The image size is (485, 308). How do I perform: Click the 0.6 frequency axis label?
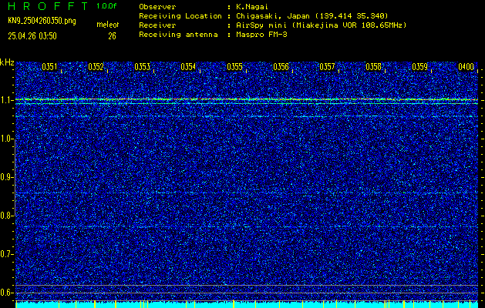(x=7, y=293)
